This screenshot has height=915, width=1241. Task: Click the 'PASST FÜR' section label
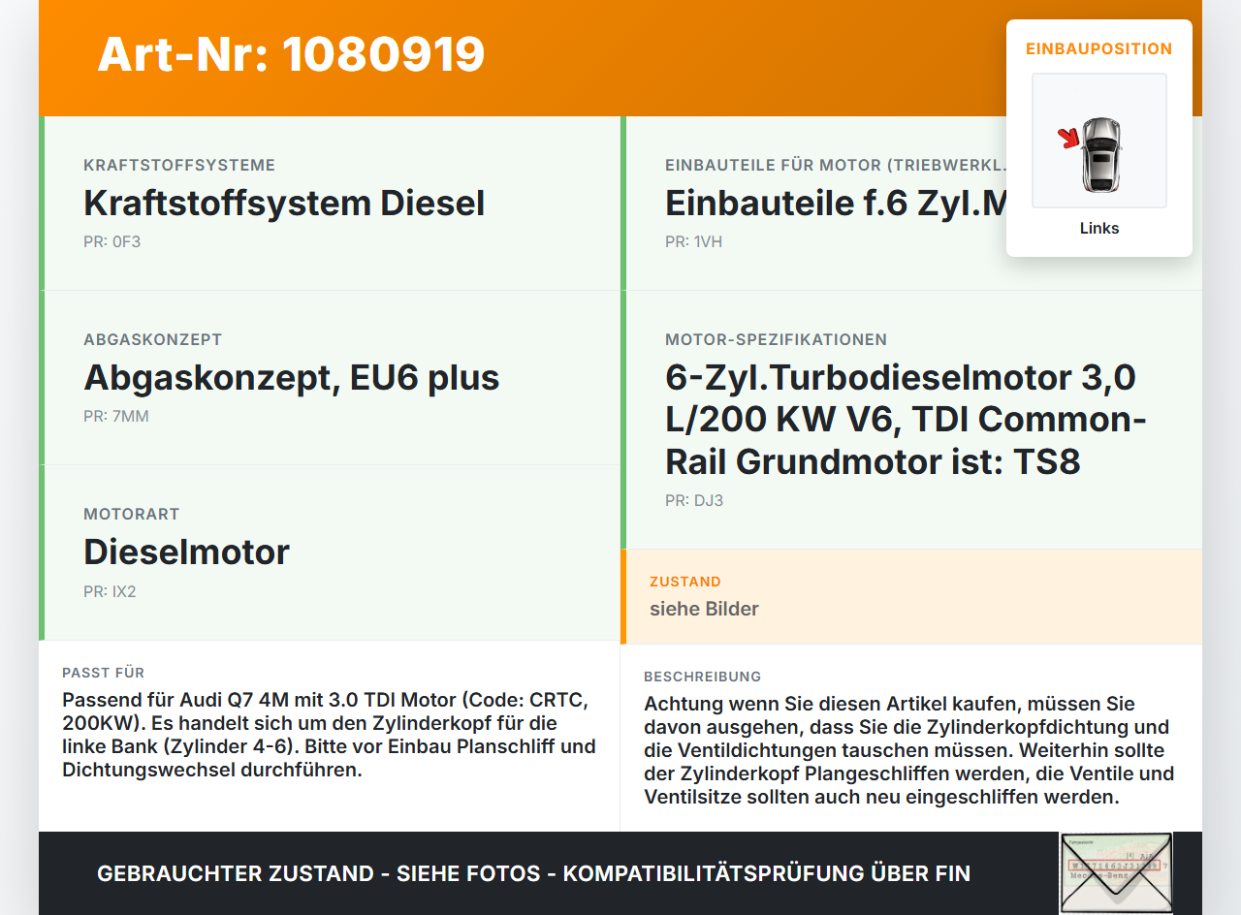(x=104, y=674)
